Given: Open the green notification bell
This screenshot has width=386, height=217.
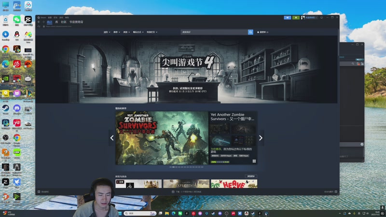Looking at the screenshot, I should click(x=296, y=17).
